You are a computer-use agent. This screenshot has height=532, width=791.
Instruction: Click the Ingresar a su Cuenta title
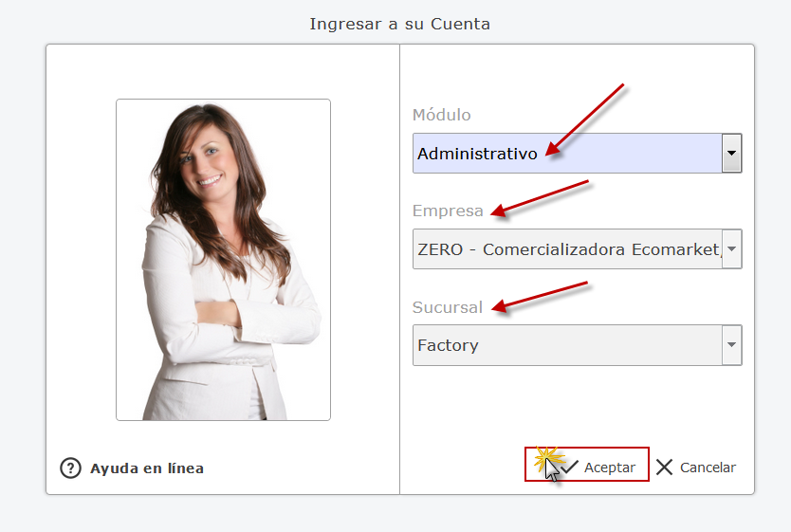point(399,24)
